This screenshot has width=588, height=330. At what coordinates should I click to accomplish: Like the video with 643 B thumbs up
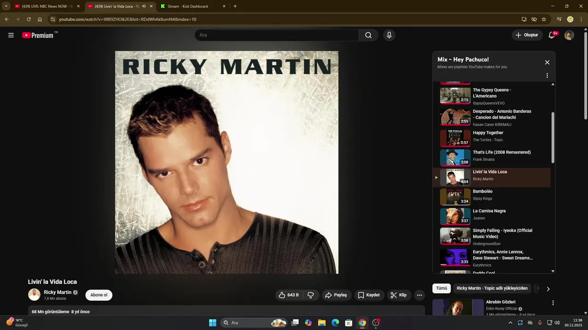(289, 295)
